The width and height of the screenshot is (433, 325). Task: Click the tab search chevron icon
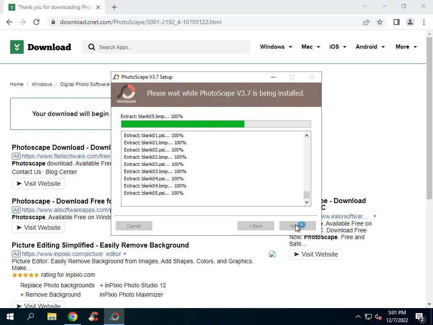(x=365, y=6)
